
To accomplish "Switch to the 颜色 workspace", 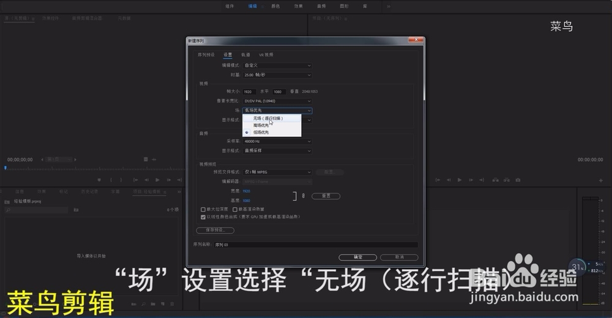I will [x=275, y=6].
